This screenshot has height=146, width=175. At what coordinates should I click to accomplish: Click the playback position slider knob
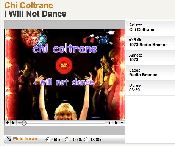coord(24,123)
